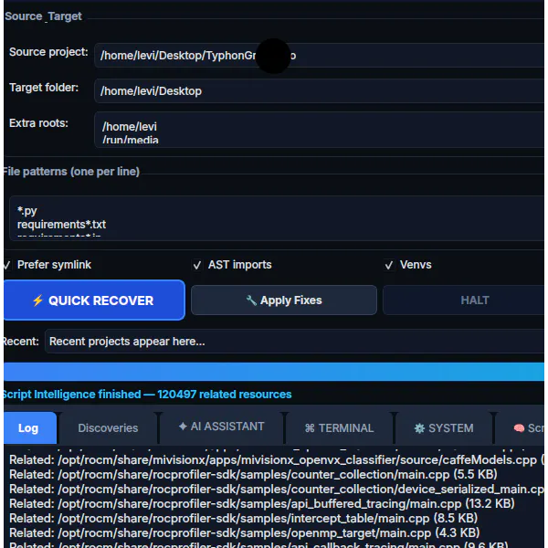Click the command icon on TERMINAL tab
The image size is (548, 548).
pyautogui.click(x=310, y=428)
